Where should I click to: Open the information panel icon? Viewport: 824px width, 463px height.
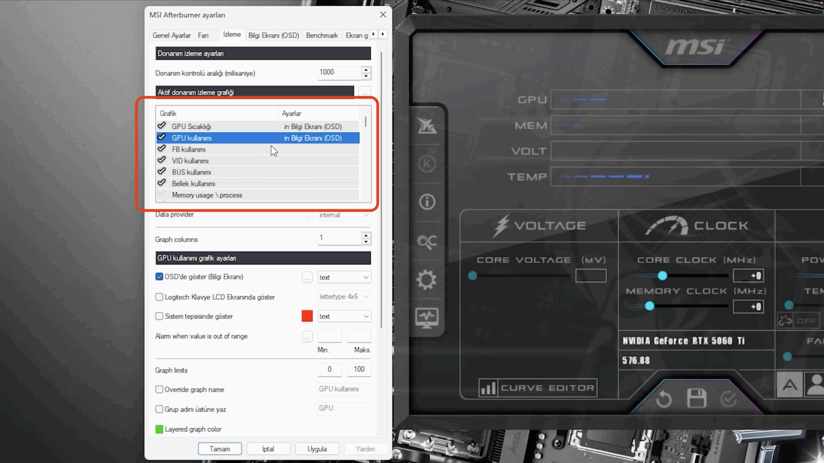[x=427, y=201]
